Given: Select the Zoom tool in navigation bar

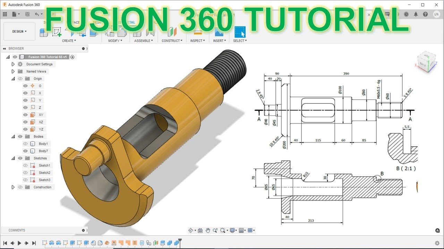Looking at the screenshot, I should click(215, 230).
